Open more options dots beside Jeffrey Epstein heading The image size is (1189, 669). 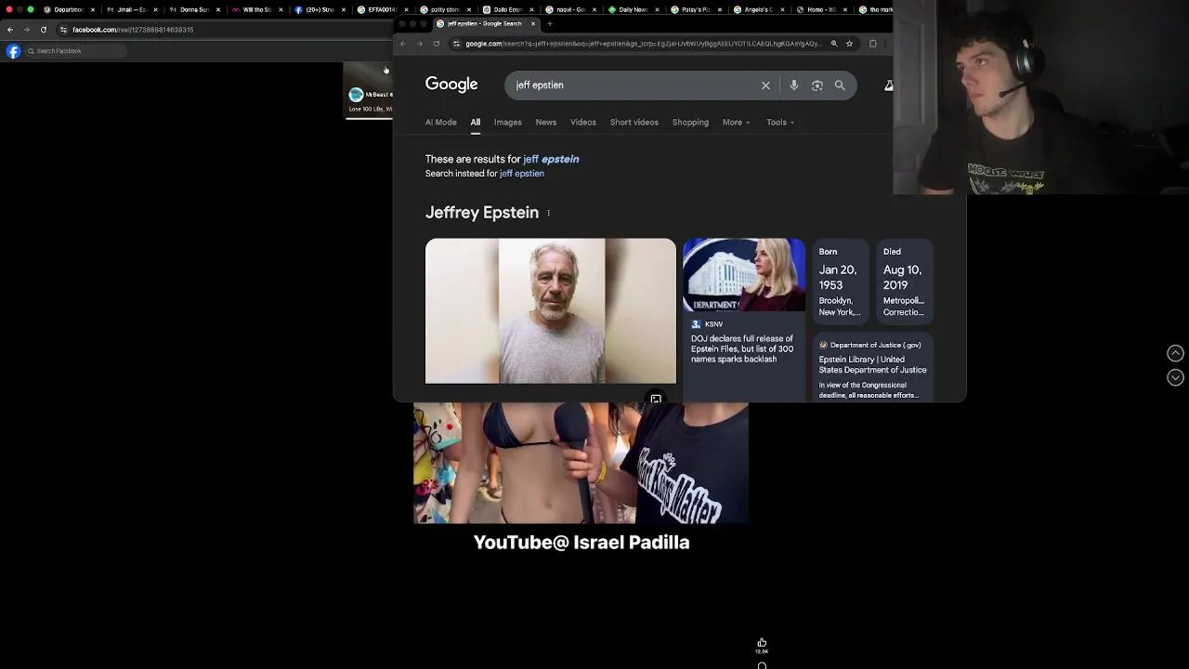pyautogui.click(x=548, y=213)
